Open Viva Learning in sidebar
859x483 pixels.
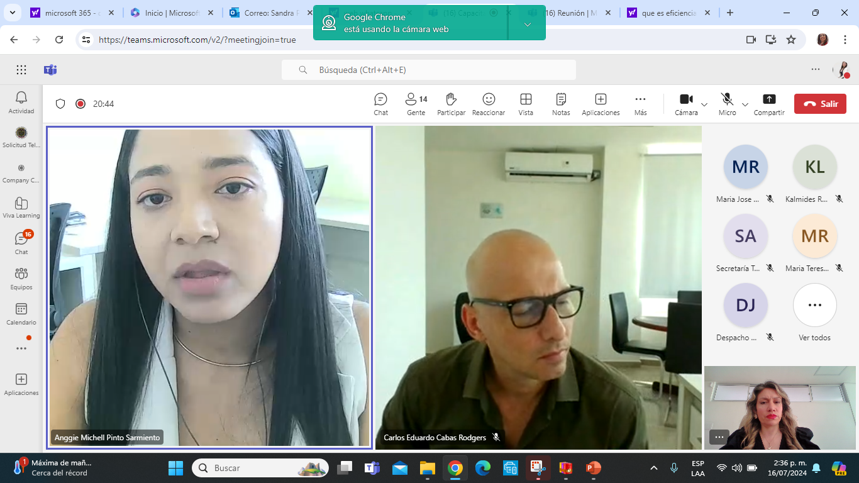click(21, 208)
